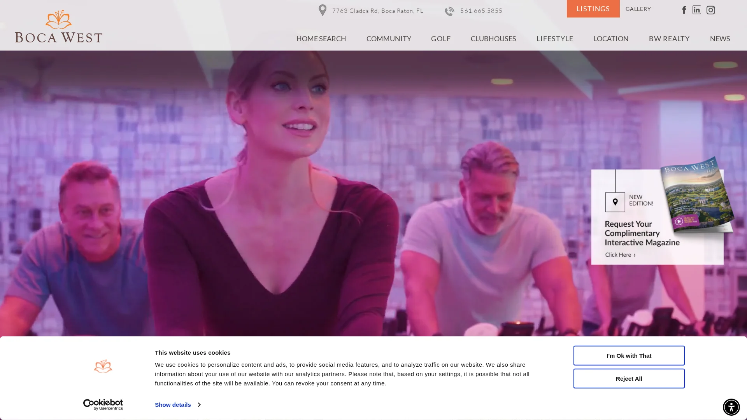Play the magazine cover video button
Screen dimensions: 747x420
[679, 221]
